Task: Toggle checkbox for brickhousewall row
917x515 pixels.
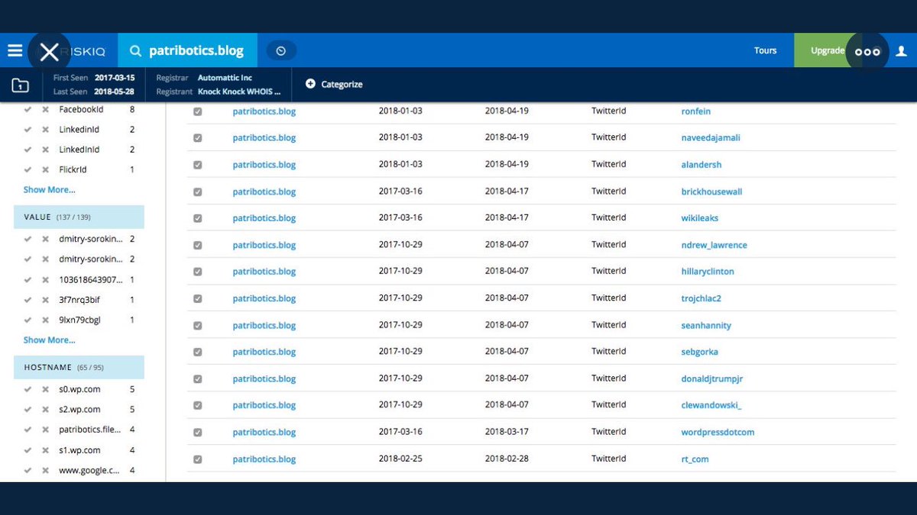Action: point(197,192)
